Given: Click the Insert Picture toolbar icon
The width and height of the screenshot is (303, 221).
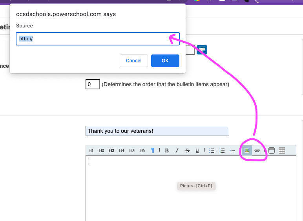Looking at the screenshot, I should (x=246, y=150).
